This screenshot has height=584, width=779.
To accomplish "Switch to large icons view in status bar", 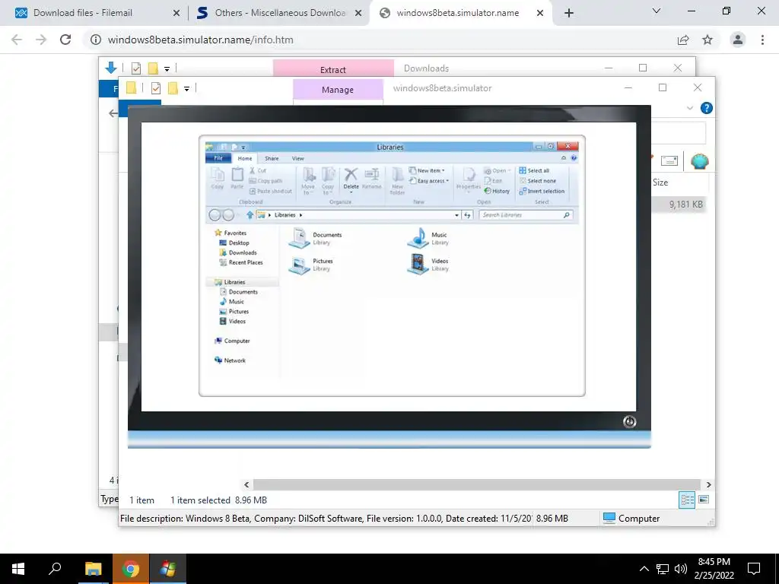I will click(704, 500).
